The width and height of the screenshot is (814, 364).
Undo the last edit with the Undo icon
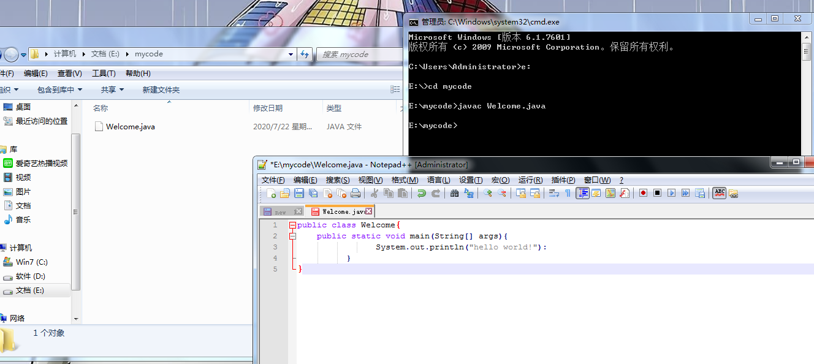422,193
